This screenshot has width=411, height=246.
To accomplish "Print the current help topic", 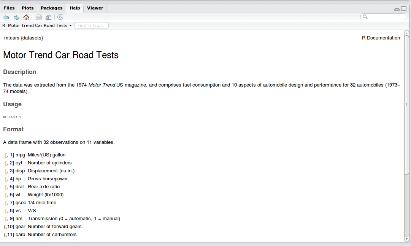I will [39, 17].
